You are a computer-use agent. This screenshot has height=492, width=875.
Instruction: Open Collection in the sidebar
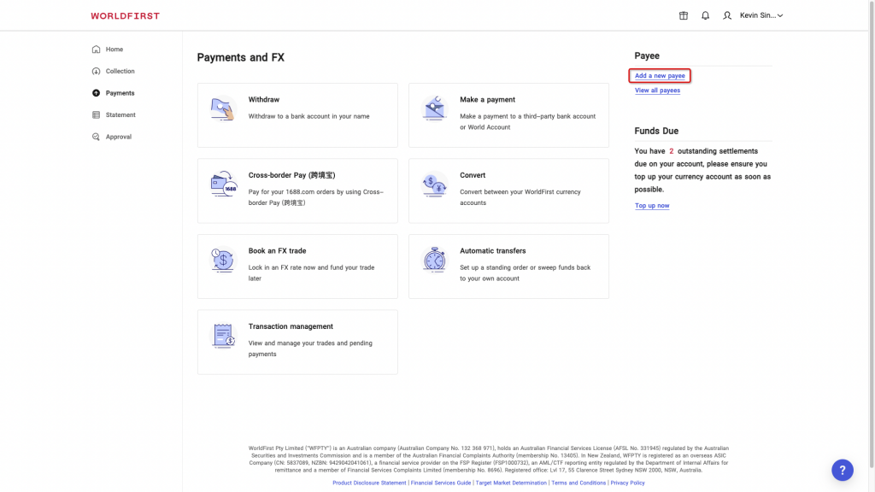(120, 72)
